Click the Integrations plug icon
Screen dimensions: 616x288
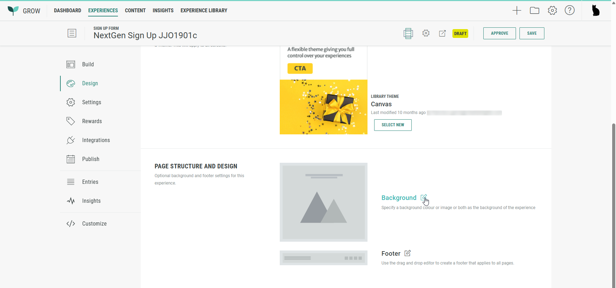click(x=71, y=140)
